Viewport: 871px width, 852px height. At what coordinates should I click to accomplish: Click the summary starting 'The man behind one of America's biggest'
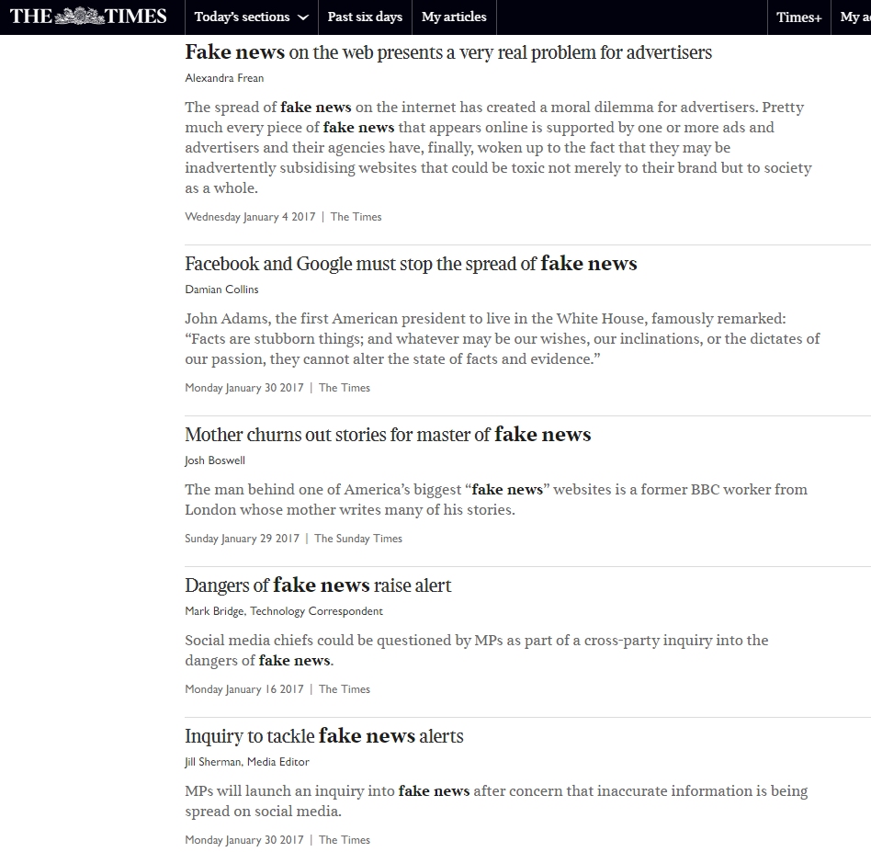(496, 499)
